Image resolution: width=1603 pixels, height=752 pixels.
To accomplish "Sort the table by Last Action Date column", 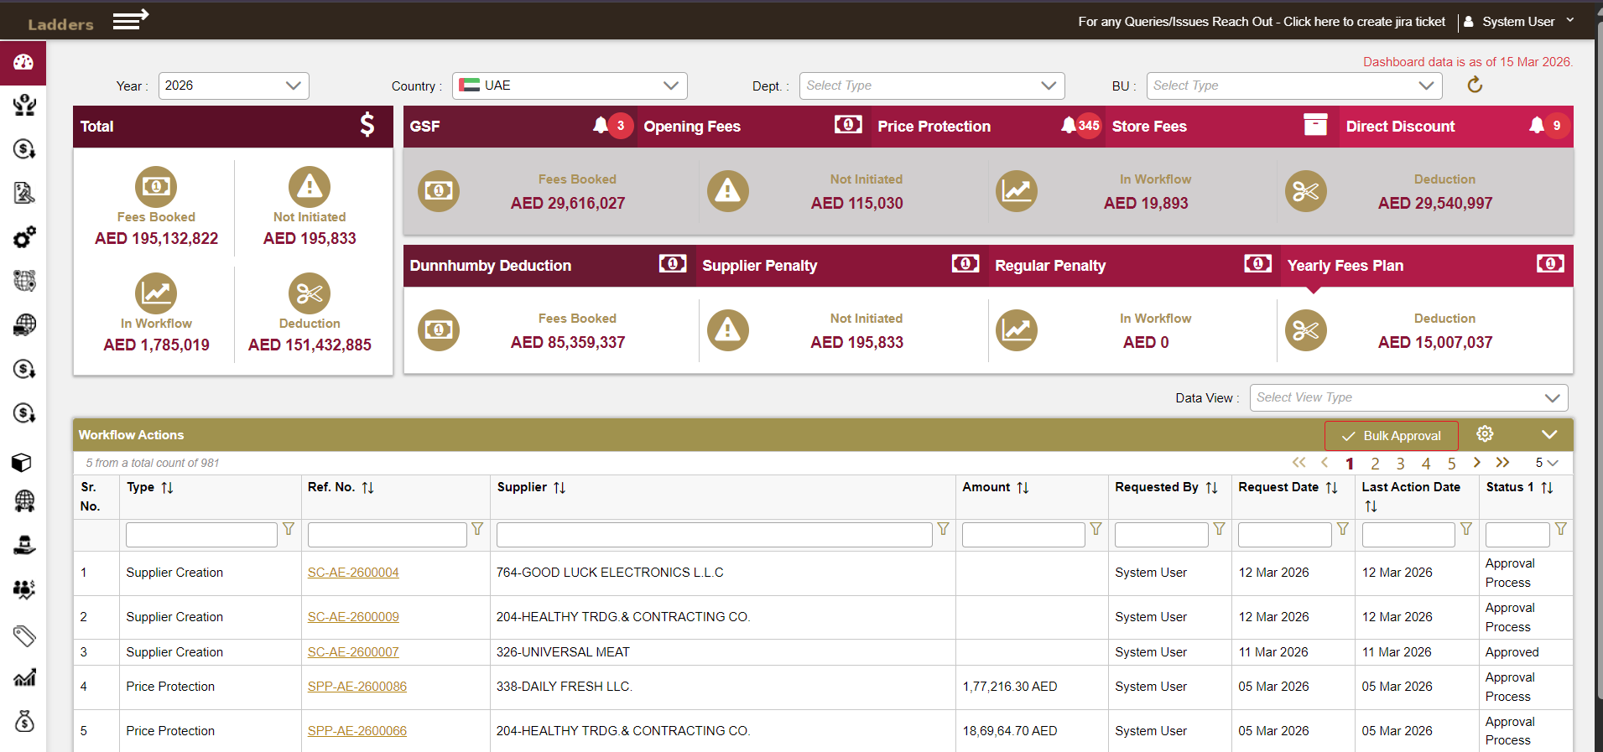I will [1371, 506].
